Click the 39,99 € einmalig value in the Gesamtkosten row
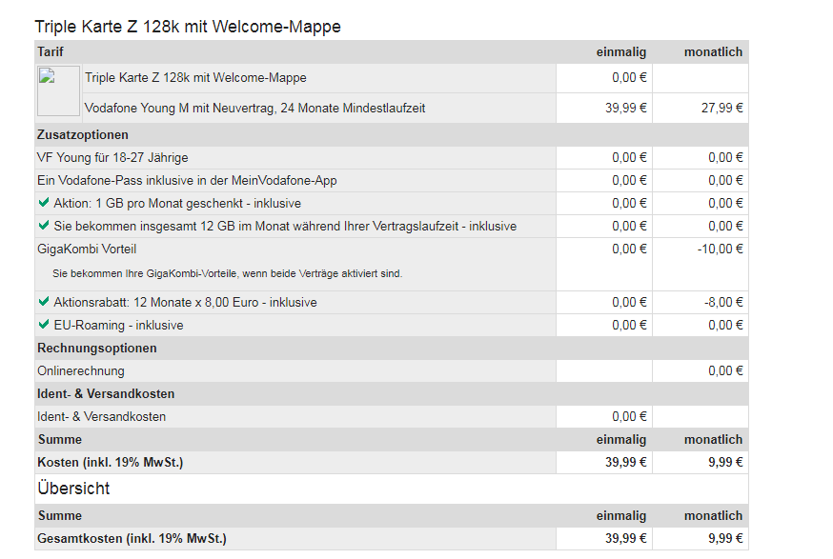833x559 pixels. 626,538
